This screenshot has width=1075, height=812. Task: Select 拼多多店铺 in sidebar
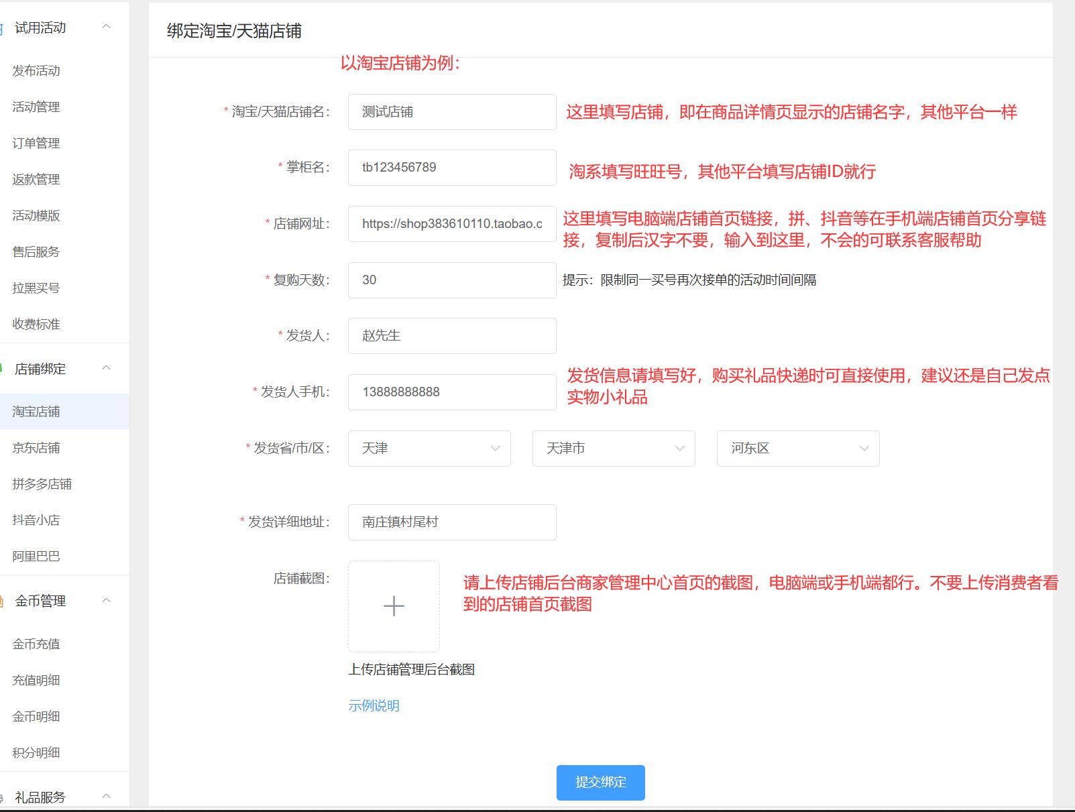pyautogui.click(x=42, y=484)
